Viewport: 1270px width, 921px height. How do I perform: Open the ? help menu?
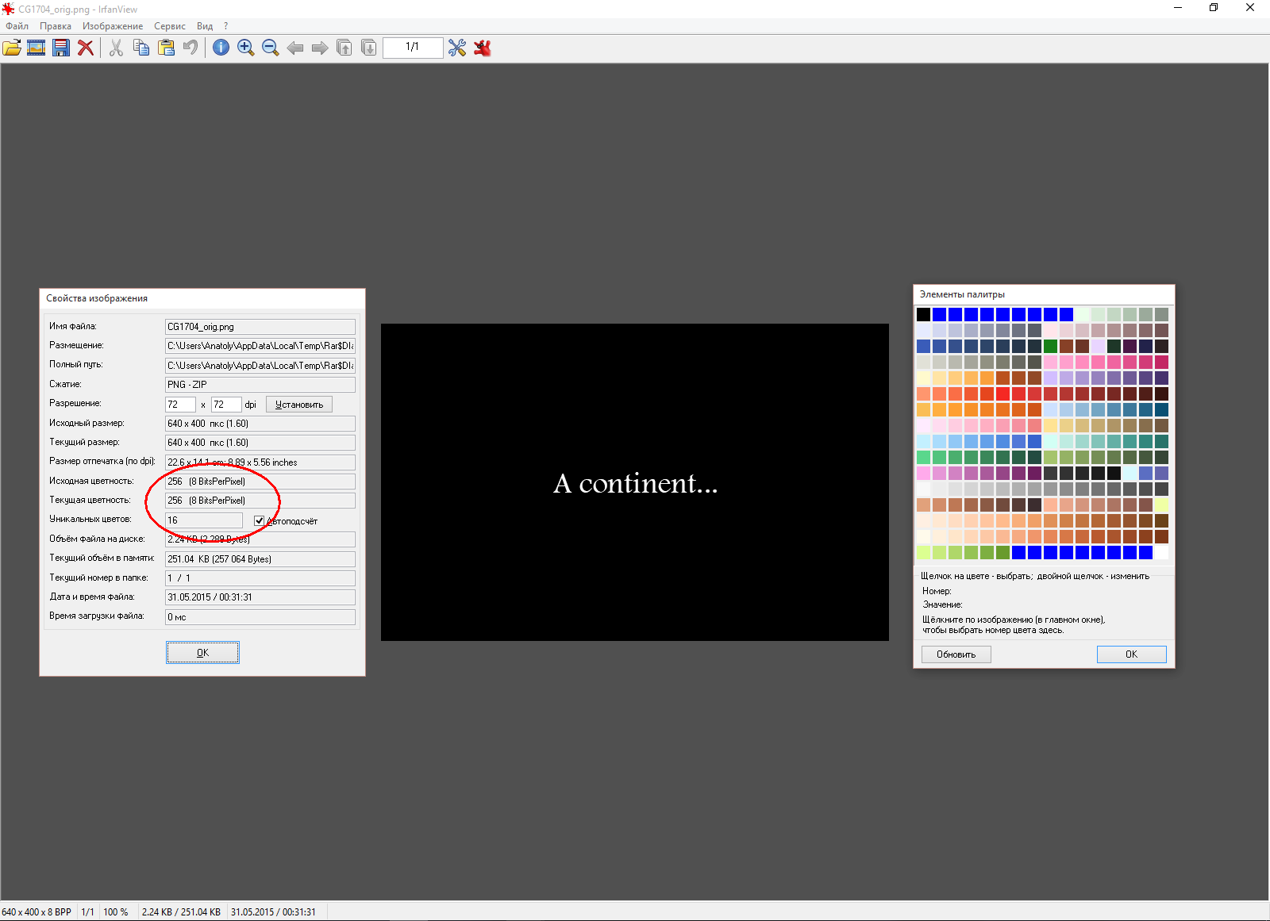coord(226,26)
